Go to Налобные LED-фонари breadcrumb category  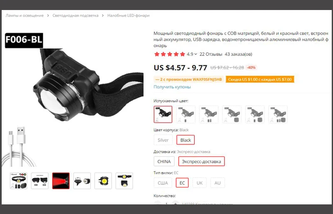(129, 15)
